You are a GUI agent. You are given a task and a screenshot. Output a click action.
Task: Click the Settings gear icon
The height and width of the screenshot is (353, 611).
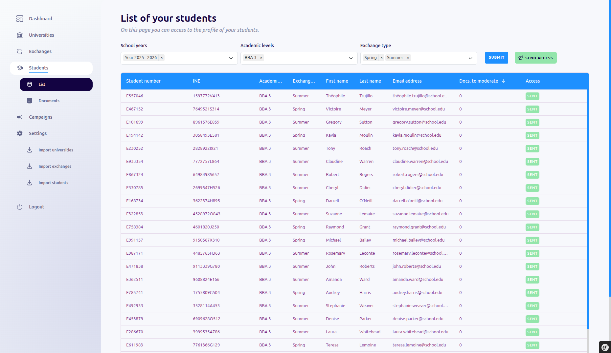pos(20,133)
